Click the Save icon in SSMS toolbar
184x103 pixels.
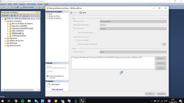coord(14,7)
